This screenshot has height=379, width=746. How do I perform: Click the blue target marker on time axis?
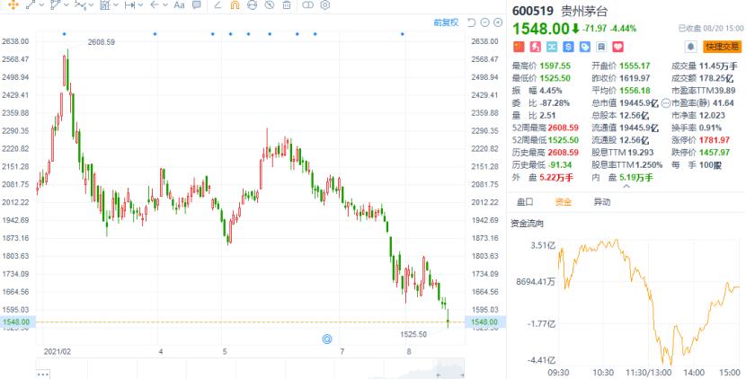coord(327,339)
